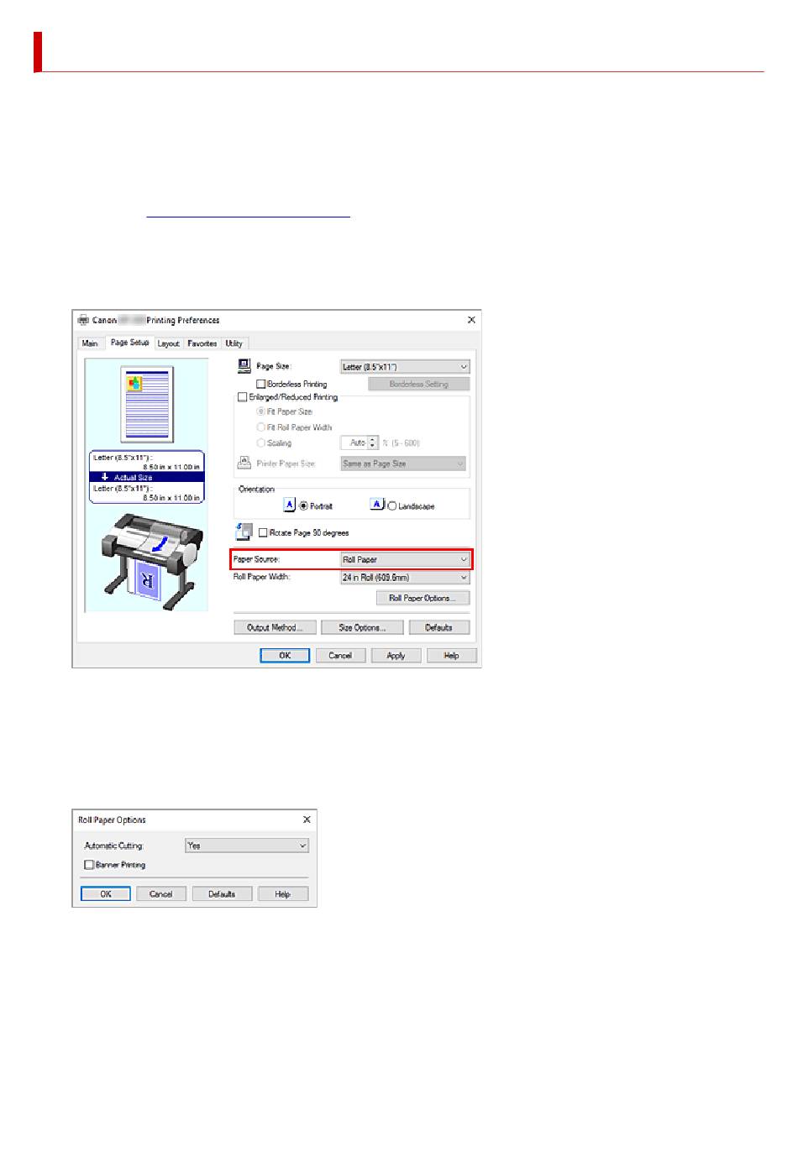Image resolution: width=798 pixels, height=1173 pixels.
Task: Open the Page Size dropdown
Action: (x=405, y=367)
